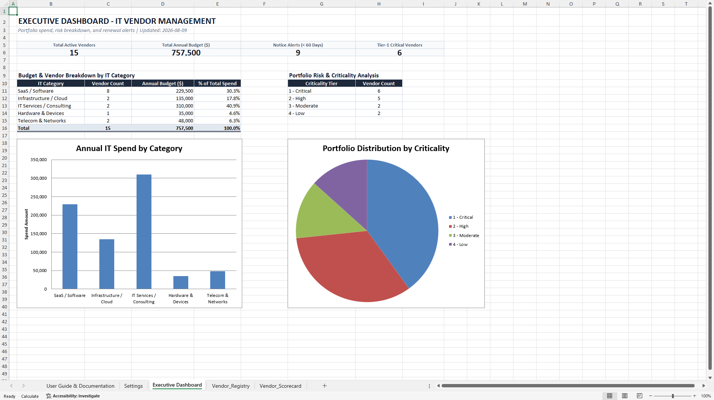Select cell A1
This screenshot has width=714, height=400.
[13, 11]
